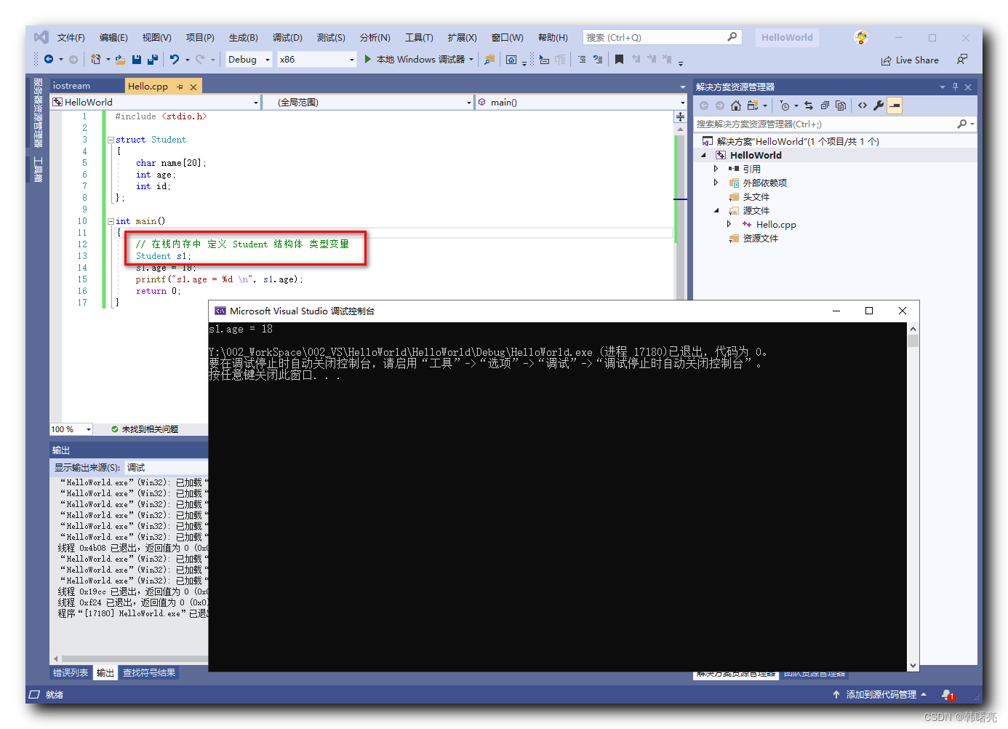Click the bookmark flag toolbar icon

coord(619,60)
